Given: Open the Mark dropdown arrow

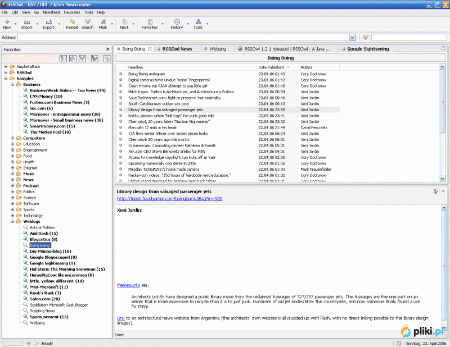Looking at the screenshot, I should click(112, 24).
